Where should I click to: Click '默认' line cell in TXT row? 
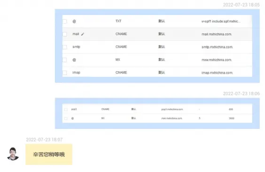pos(162,21)
